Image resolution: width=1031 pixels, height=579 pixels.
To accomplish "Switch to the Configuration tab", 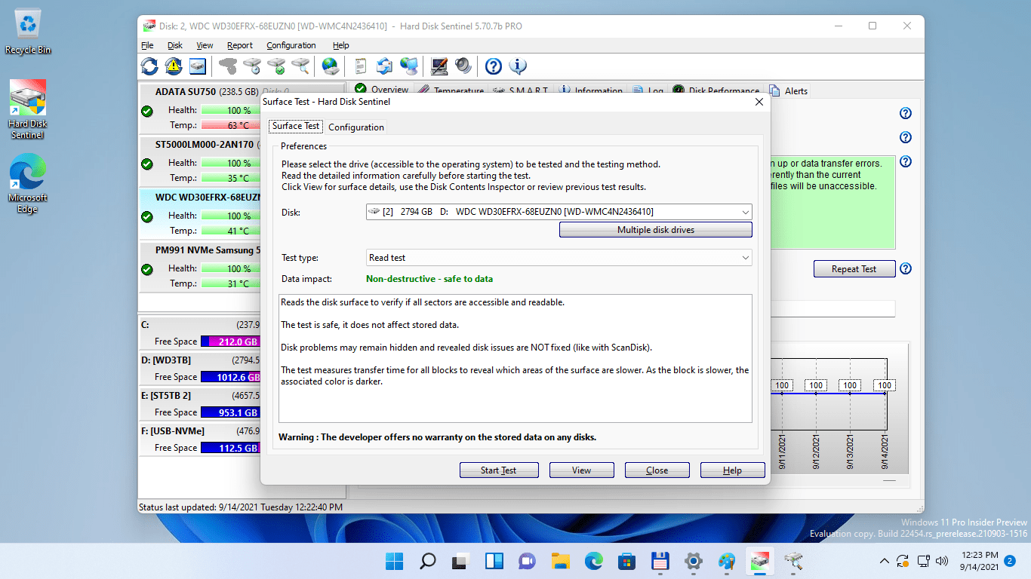I will point(355,127).
